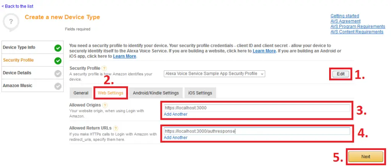
Task: Focus the Allowed Return URLs text field
Action: coord(257,131)
